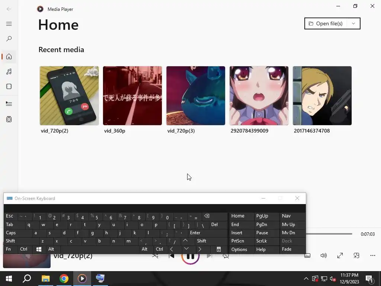Switch to mini player view
Screen dimensions: 381x286
[x=356, y=255]
